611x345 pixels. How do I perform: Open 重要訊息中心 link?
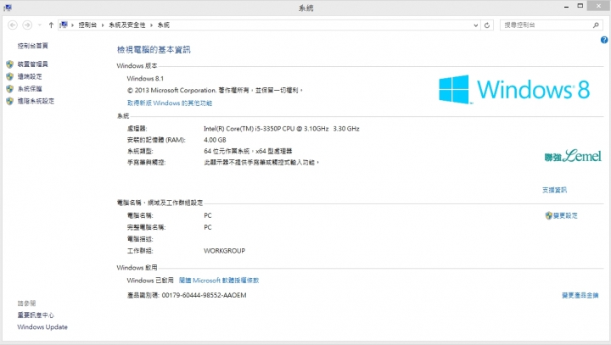tap(36, 315)
